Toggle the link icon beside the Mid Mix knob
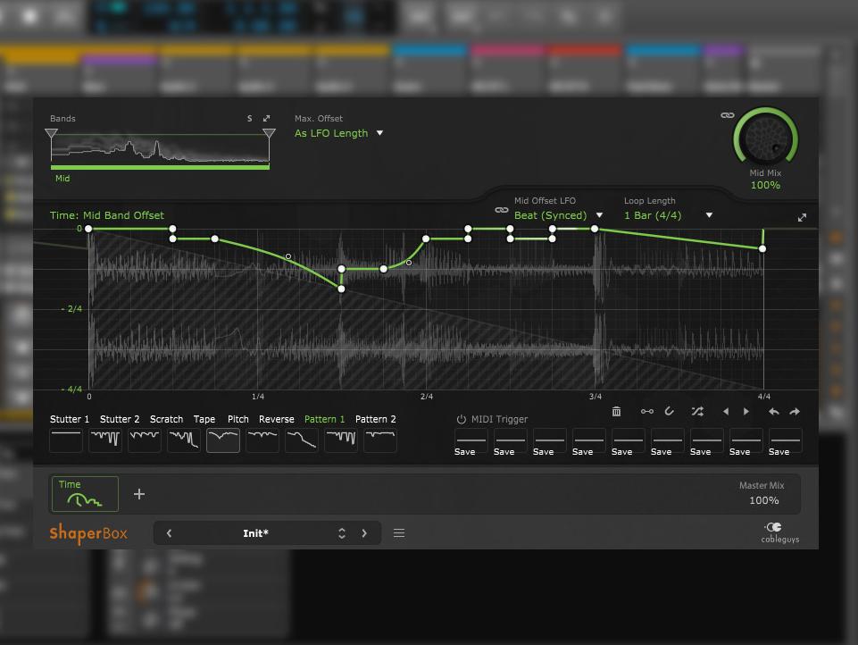858x645 pixels. (x=727, y=115)
